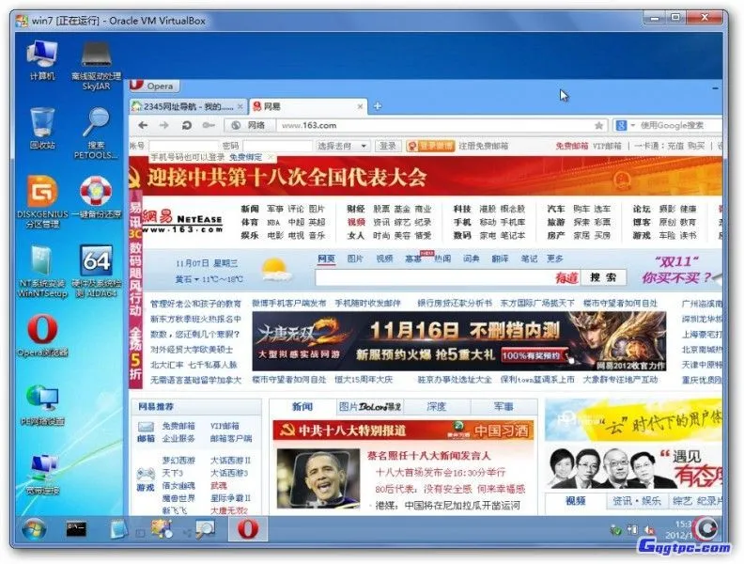Launch the Opera浏览器 desktop shortcut
744x564 pixels.
(x=42, y=337)
